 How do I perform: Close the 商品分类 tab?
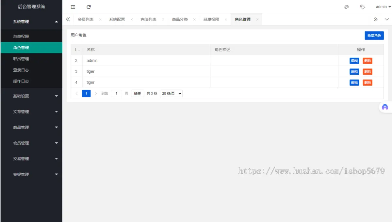[194, 20]
